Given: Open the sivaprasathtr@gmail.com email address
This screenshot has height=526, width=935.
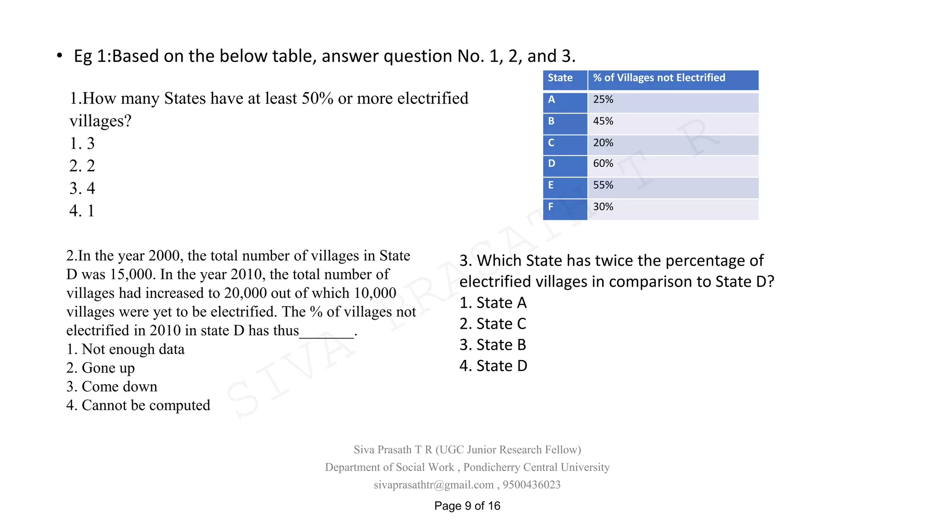Looking at the screenshot, I should pos(433,485).
